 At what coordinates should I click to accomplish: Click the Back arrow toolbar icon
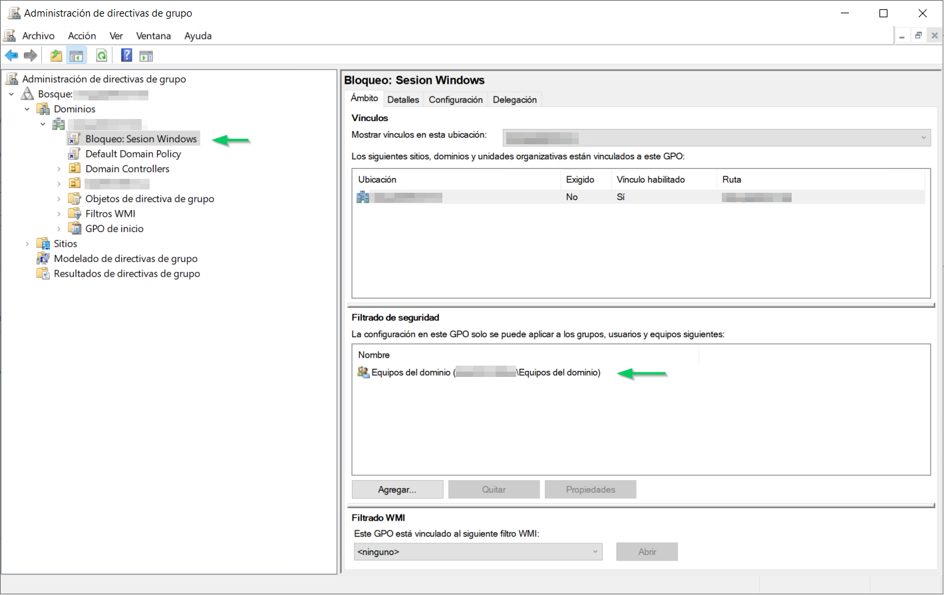click(11, 56)
